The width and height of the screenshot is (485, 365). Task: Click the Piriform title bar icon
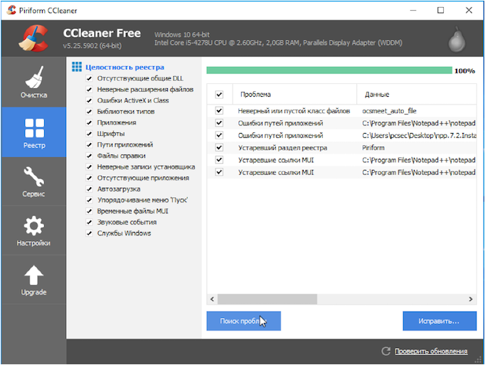[x=11, y=10]
